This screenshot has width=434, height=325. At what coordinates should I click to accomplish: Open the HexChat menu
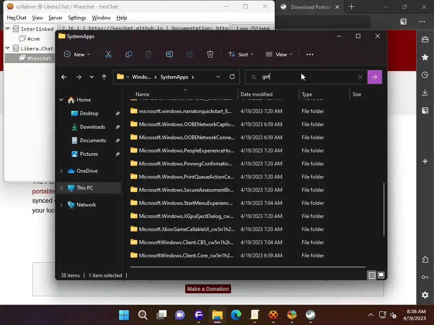17,18
